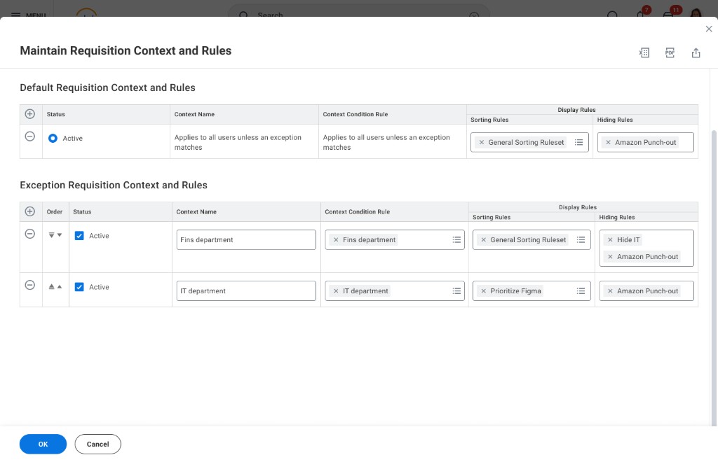Click inside the default Hiding Rules field
The width and height of the screenshot is (718, 462).
(x=645, y=142)
